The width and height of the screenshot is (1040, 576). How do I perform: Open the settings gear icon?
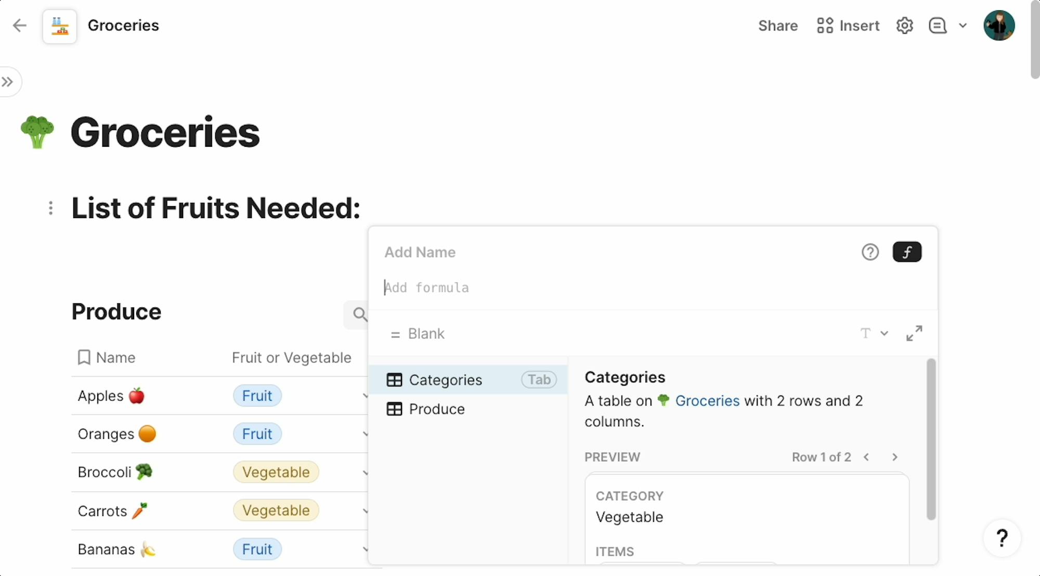pos(905,25)
